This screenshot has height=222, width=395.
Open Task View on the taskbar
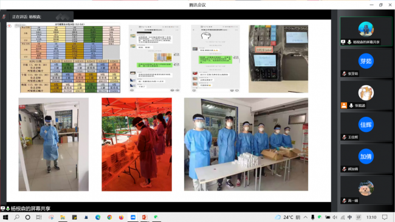(x=39, y=217)
